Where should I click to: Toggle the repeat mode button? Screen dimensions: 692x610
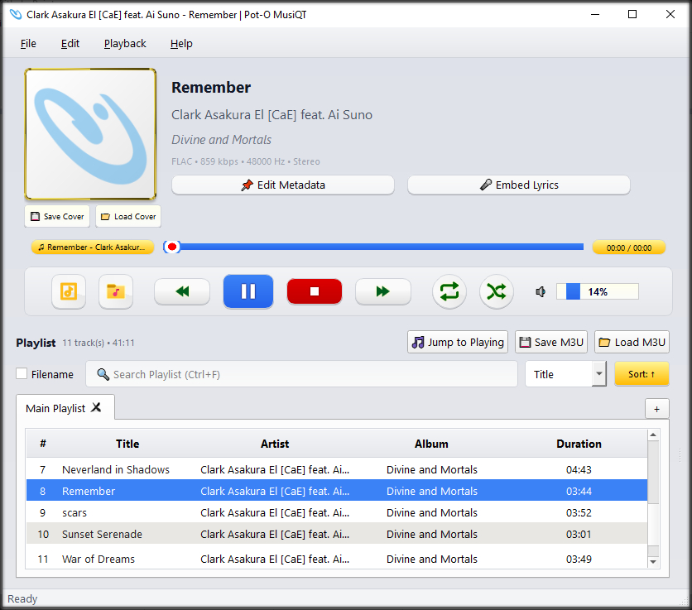pyautogui.click(x=449, y=291)
